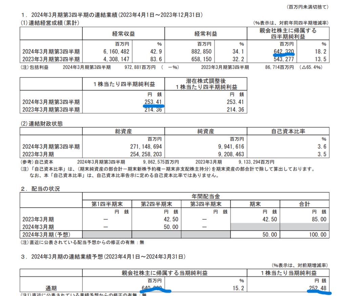347x296 pixels.
Task: Click the percentage "83.6" beside 4,308,147
Action: pos(156,59)
